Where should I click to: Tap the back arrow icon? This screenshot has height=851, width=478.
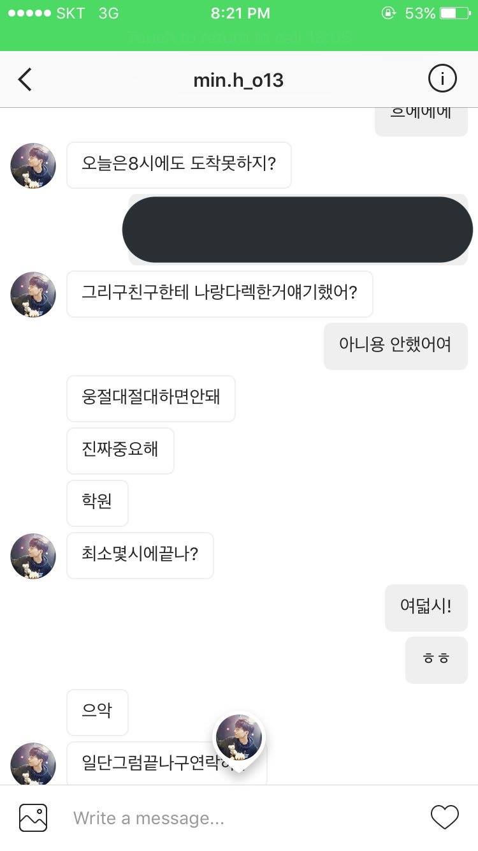(25, 80)
